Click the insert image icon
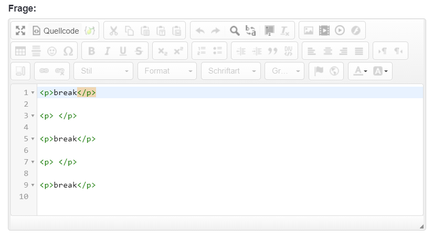Screen dimensions: 433x239 tap(309, 30)
